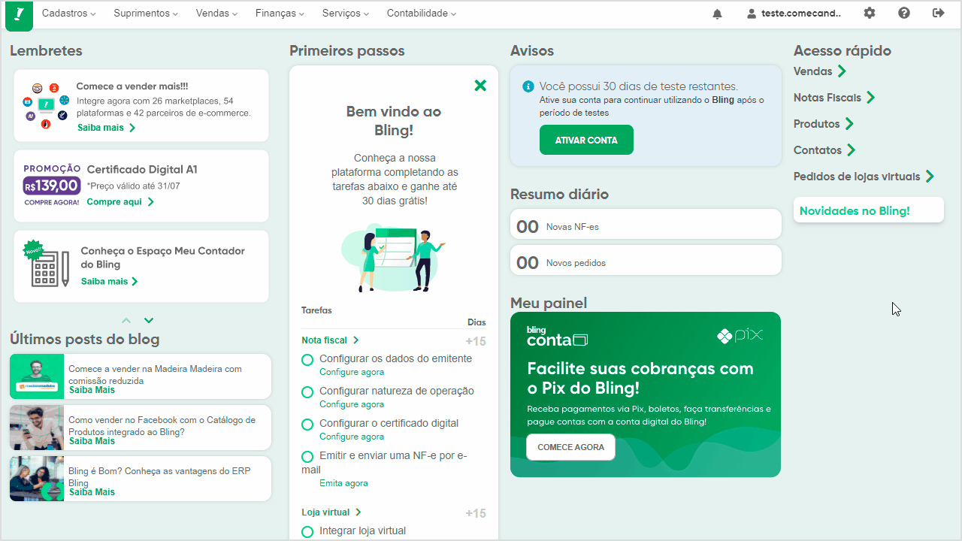Viewport: 962px width, 541px height.
Task: Show previous reminders with up chevron
Action: coord(126,320)
